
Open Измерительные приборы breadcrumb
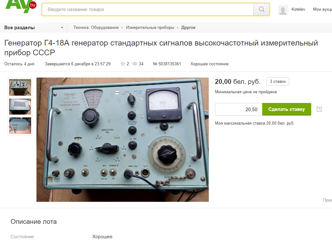click(150, 28)
